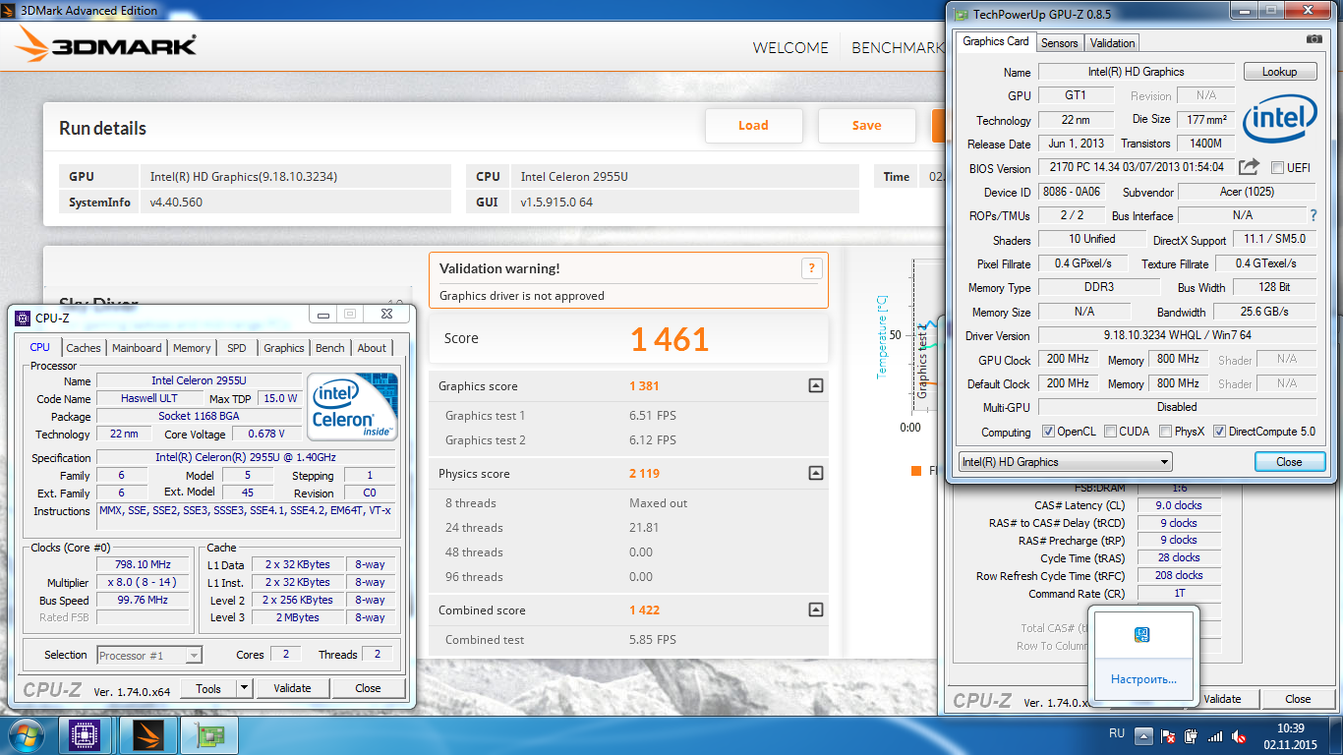Open the SPD tab in CPU-Z
Screen dimensions: 1343x755
tap(237, 348)
